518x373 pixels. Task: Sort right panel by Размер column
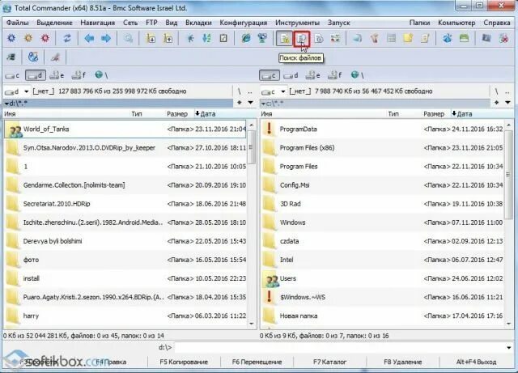434,114
